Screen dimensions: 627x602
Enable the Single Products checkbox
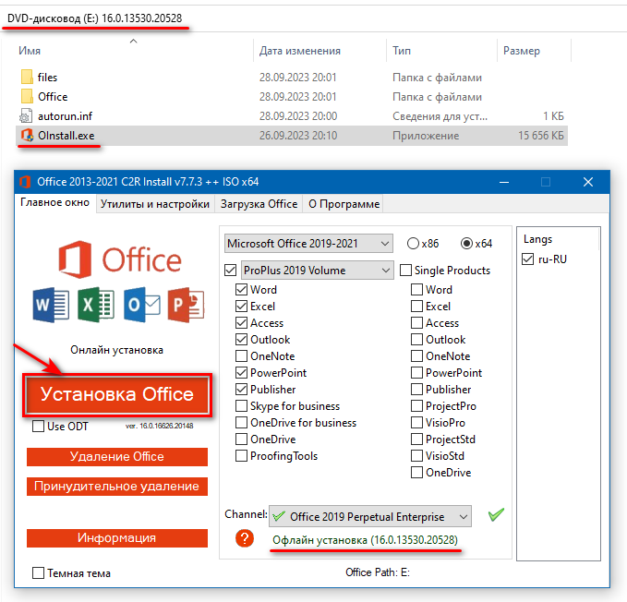406,271
